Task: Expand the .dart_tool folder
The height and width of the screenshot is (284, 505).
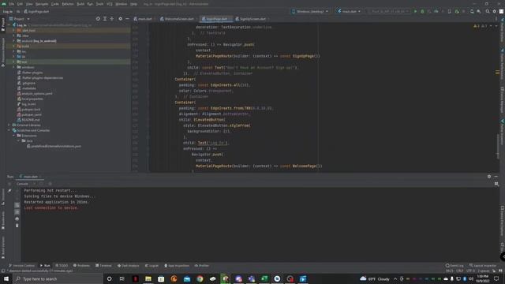Action: [x=14, y=31]
